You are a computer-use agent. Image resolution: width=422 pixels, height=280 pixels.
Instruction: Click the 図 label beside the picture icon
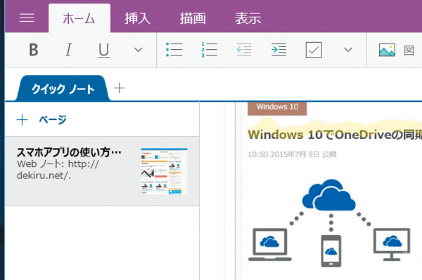click(409, 51)
